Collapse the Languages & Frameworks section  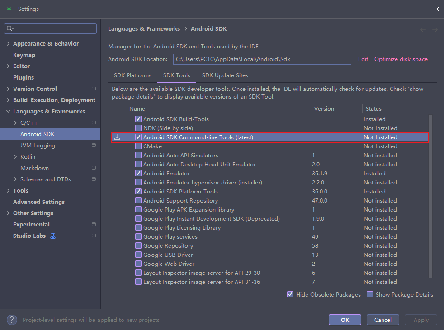pyautogui.click(x=8, y=112)
